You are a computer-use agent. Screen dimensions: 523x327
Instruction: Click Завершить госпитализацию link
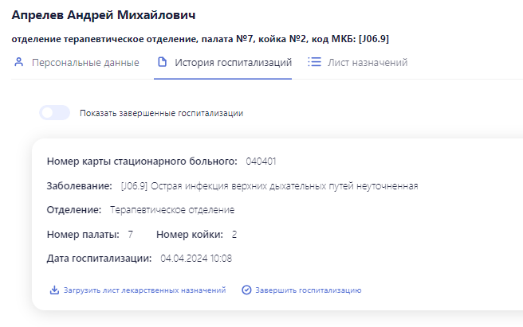tap(309, 290)
